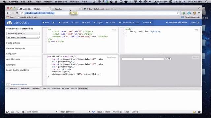Switch to the CodePen browser tab
Screen dimensions: 211x118
66,9
